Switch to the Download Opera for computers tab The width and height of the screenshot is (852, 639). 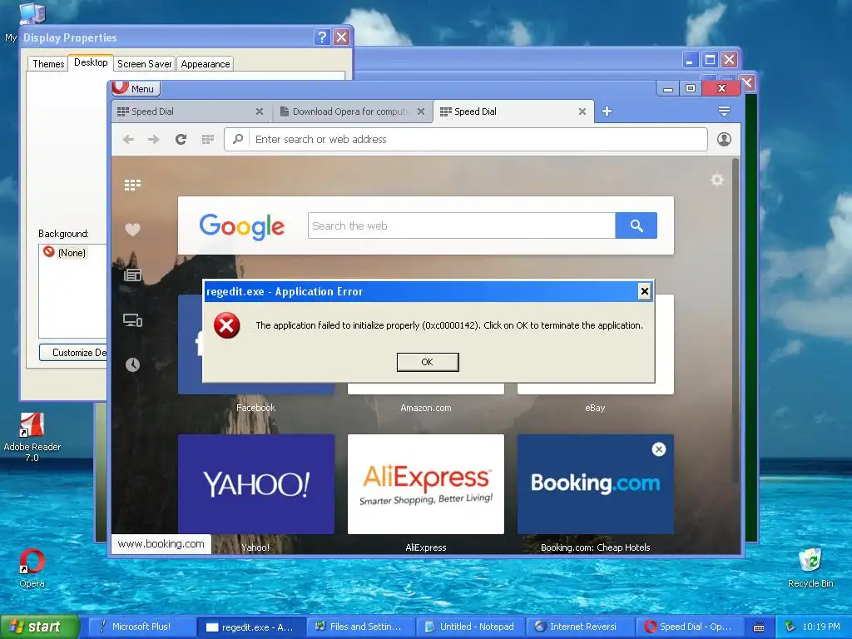[x=350, y=111]
